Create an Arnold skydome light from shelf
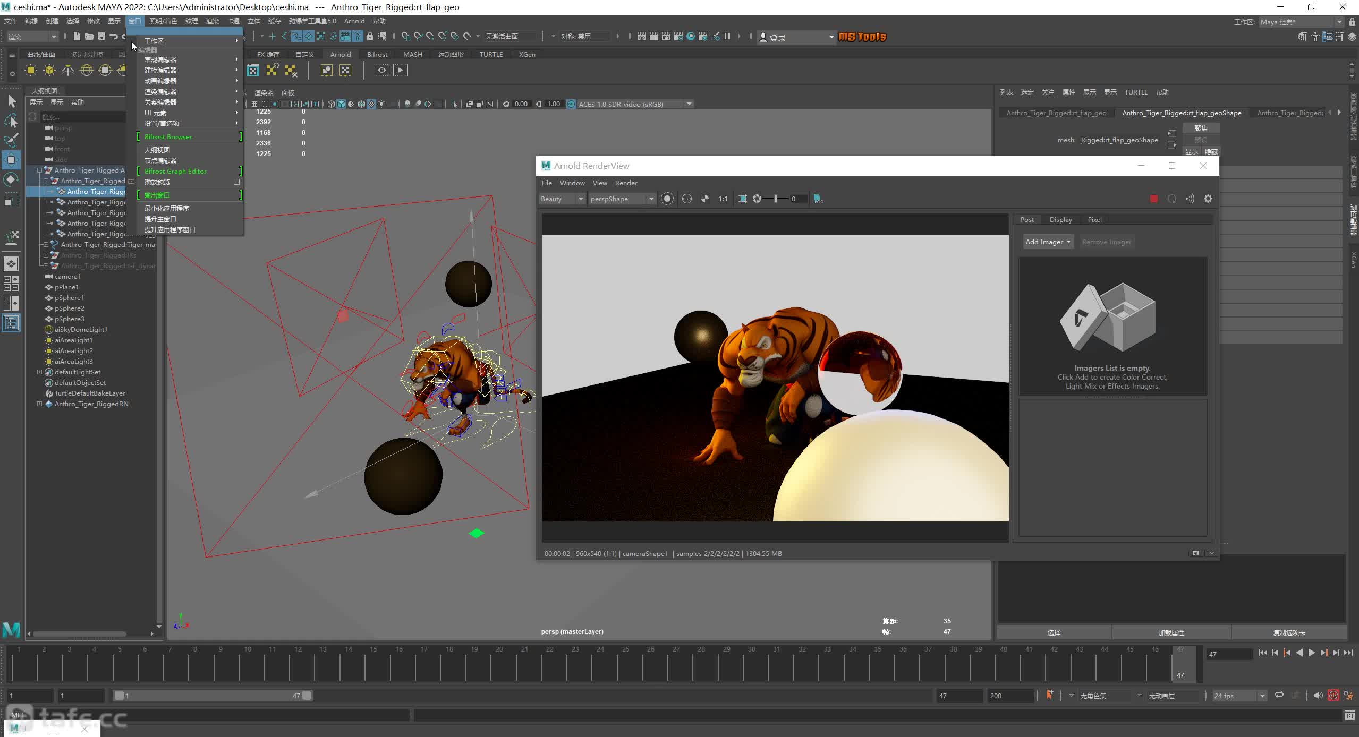Screen dimensions: 1359x737 point(86,70)
